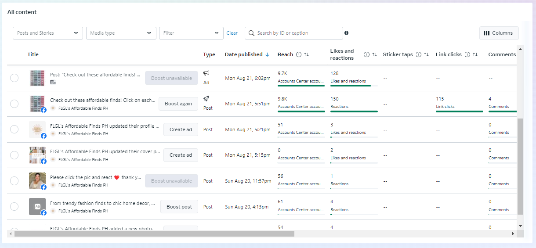Click the Type column header

(x=209, y=54)
